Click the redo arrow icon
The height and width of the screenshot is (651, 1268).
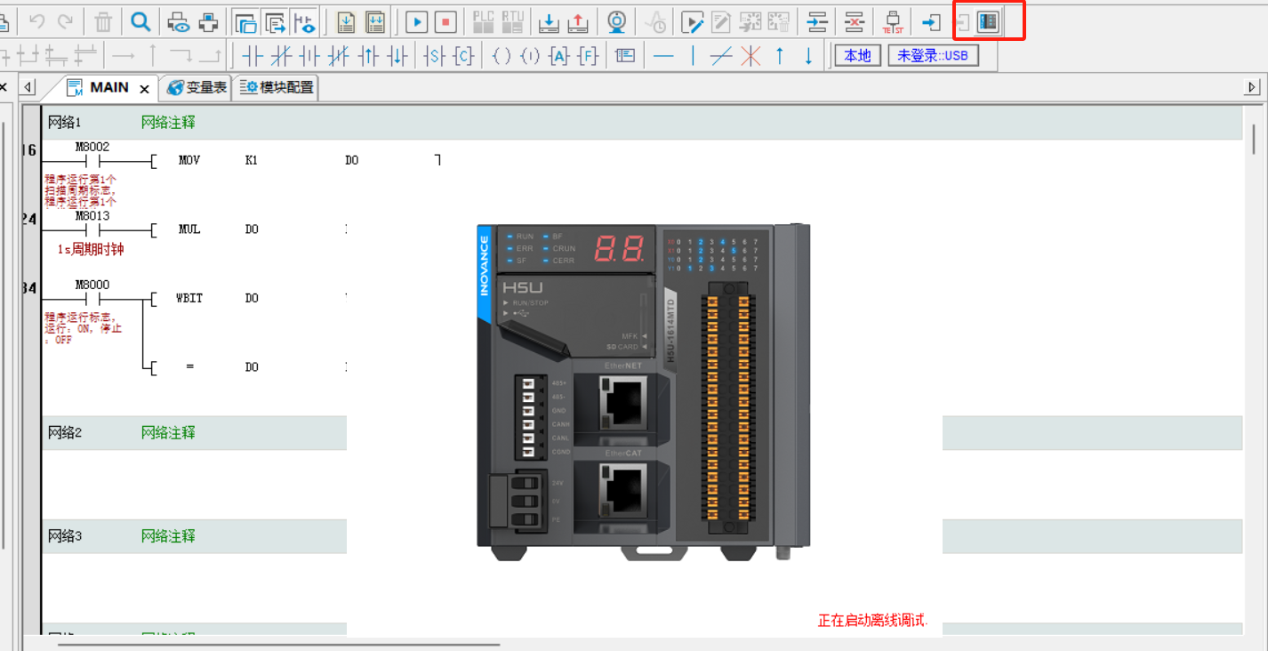pyautogui.click(x=65, y=21)
